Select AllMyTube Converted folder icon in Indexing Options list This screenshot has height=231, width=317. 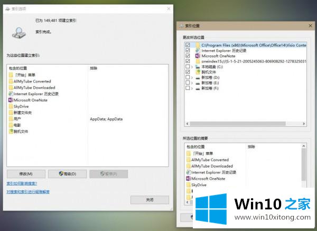click(x=11, y=81)
